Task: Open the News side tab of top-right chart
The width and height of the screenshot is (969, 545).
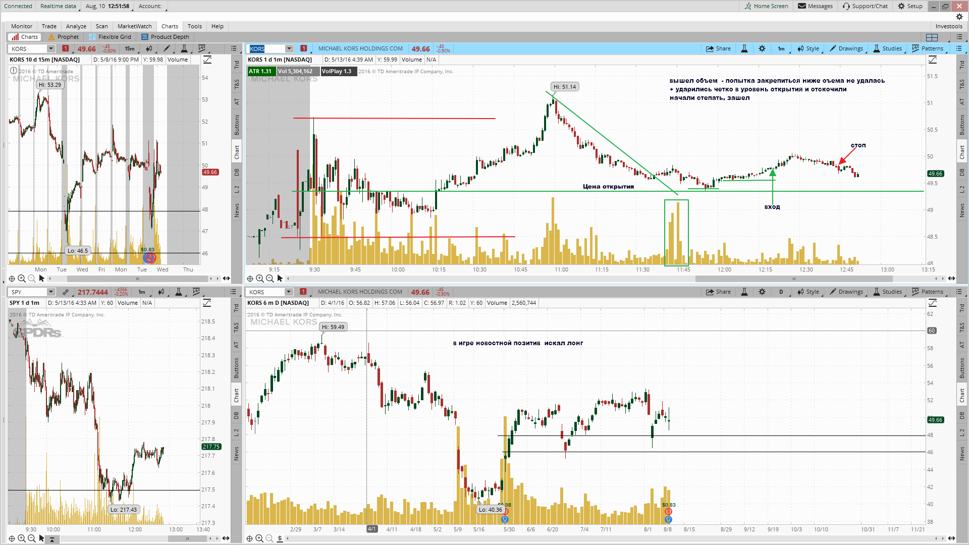Action: pos(962,210)
